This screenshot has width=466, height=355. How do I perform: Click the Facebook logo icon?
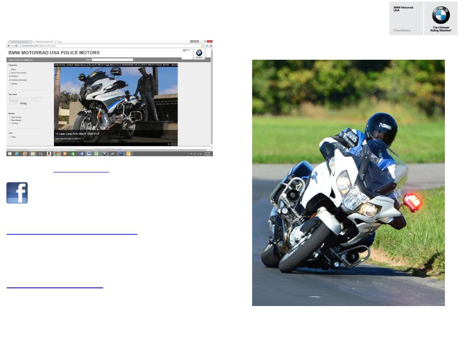coord(17,193)
